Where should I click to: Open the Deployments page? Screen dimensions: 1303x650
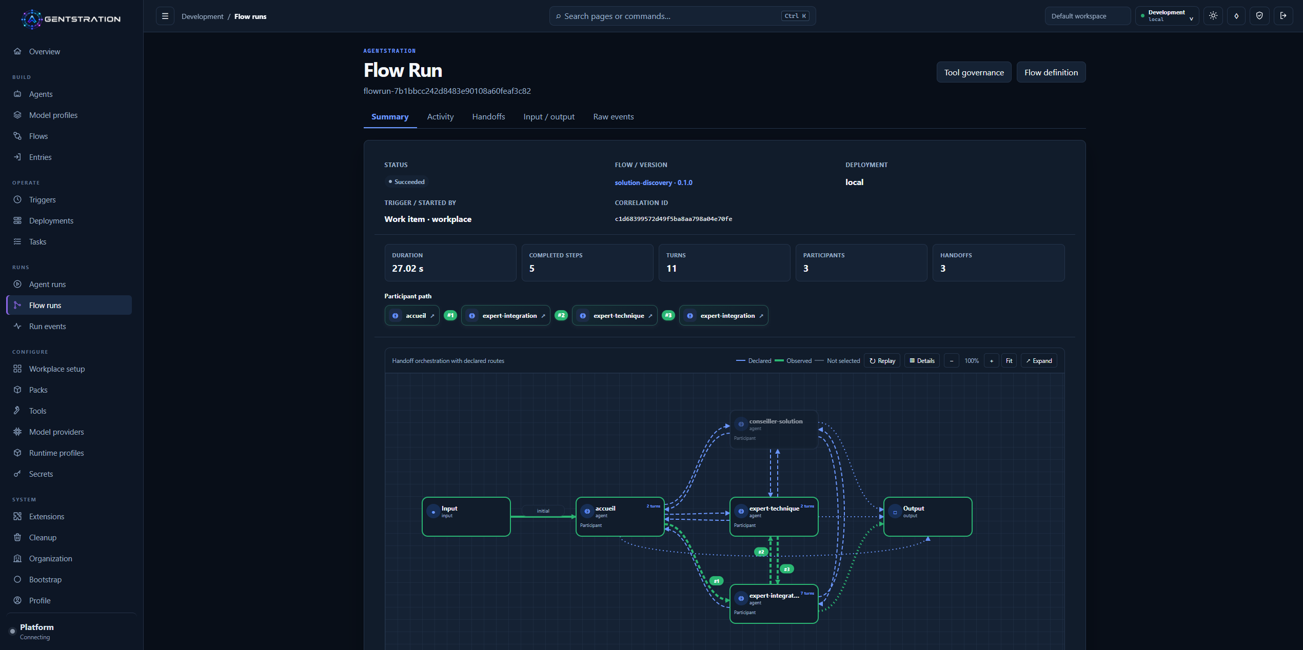(69, 220)
